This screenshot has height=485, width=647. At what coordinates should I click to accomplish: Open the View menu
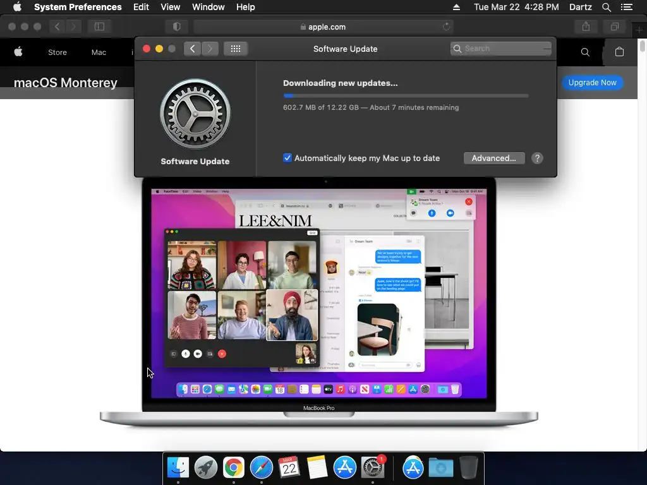tap(171, 7)
